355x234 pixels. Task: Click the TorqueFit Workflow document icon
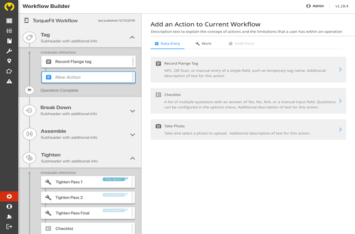click(x=26, y=21)
